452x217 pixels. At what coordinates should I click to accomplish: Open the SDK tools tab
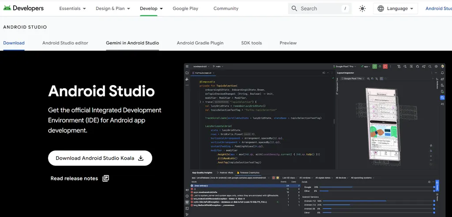[x=251, y=43]
